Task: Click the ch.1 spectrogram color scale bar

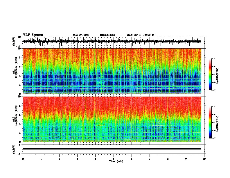Action: pos(210,74)
